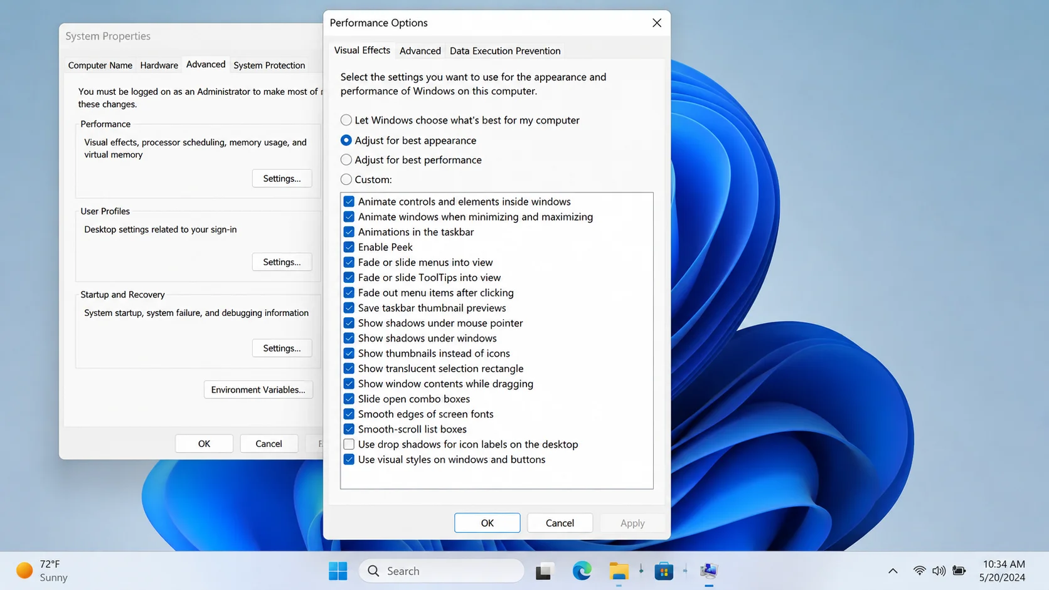Show hidden system tray icons

click(x=892, y=571)
